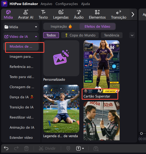Open the Configurações menu

tap(67, 4)
